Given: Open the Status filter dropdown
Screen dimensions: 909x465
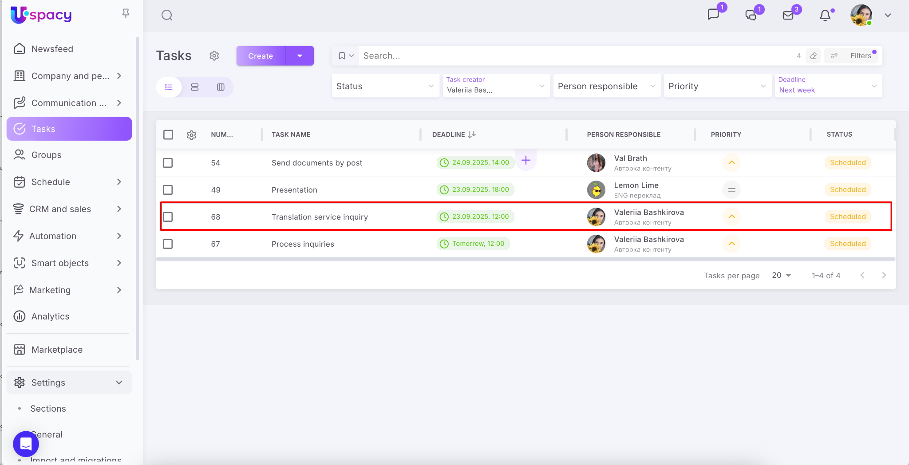Looking at the screenshot, I should click(385, 86).
